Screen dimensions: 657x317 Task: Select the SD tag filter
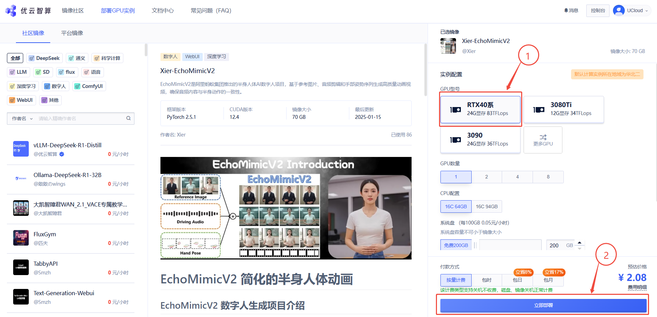pyautogui.click(x=43, y=72)
